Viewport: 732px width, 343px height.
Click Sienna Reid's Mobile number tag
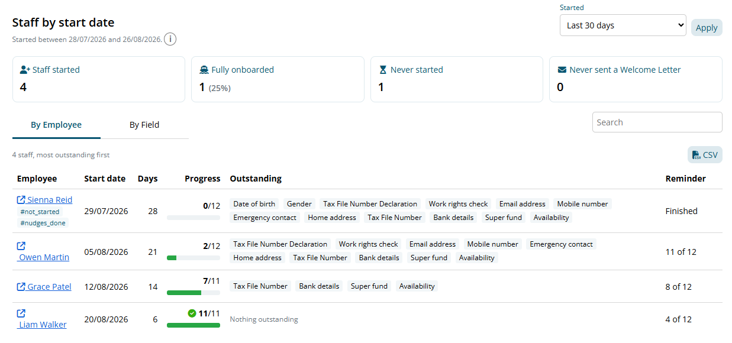pos(583,204)
